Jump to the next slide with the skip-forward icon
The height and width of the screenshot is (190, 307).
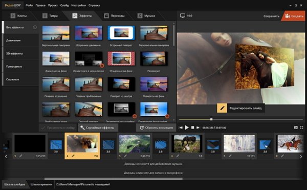coord(198,128)
